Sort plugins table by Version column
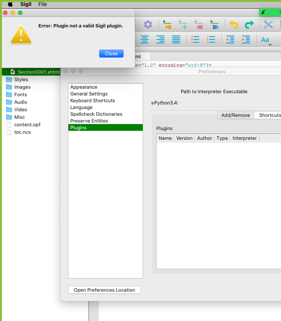This screenshot has width=281, height=321. (x=184, y=138)
